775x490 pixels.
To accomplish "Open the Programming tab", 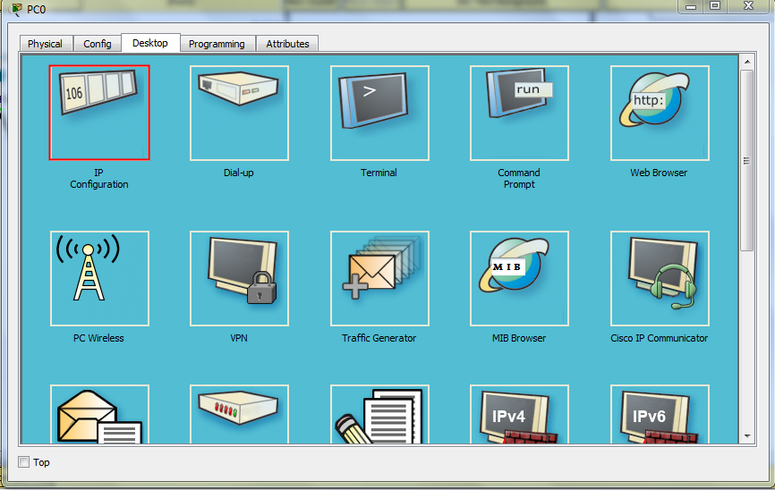I will [x=217, y=44].
